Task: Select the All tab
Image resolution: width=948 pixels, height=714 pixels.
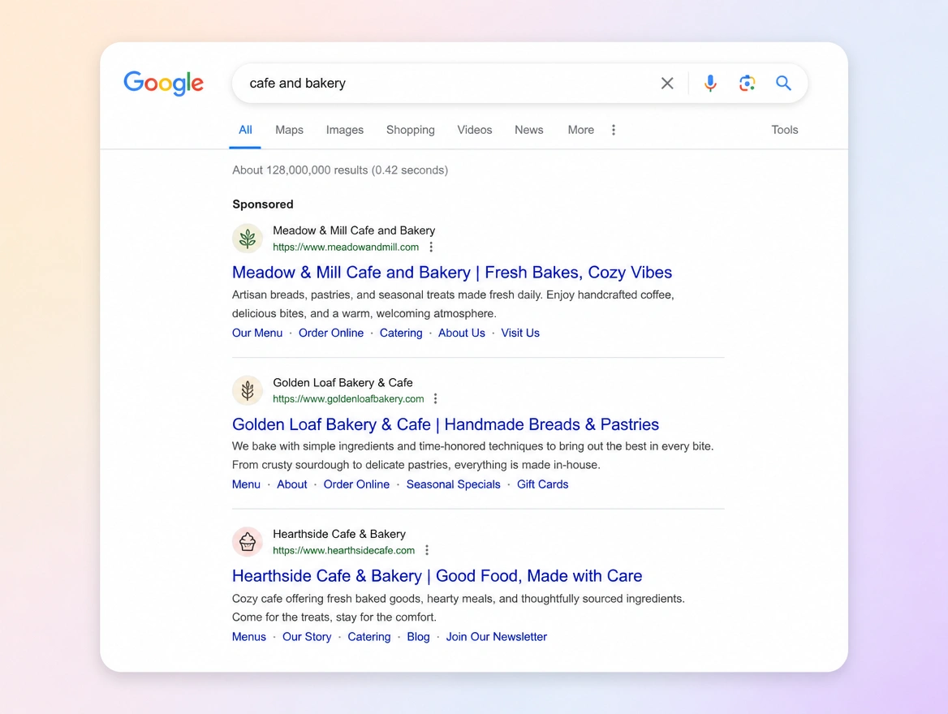Action: tap(245, 130)
